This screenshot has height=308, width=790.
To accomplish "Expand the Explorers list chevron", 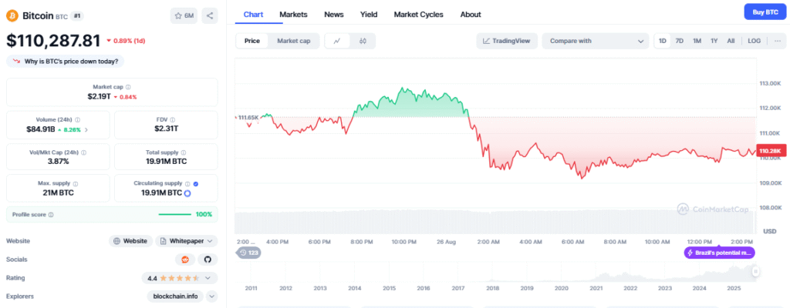I will coord(212,296).
